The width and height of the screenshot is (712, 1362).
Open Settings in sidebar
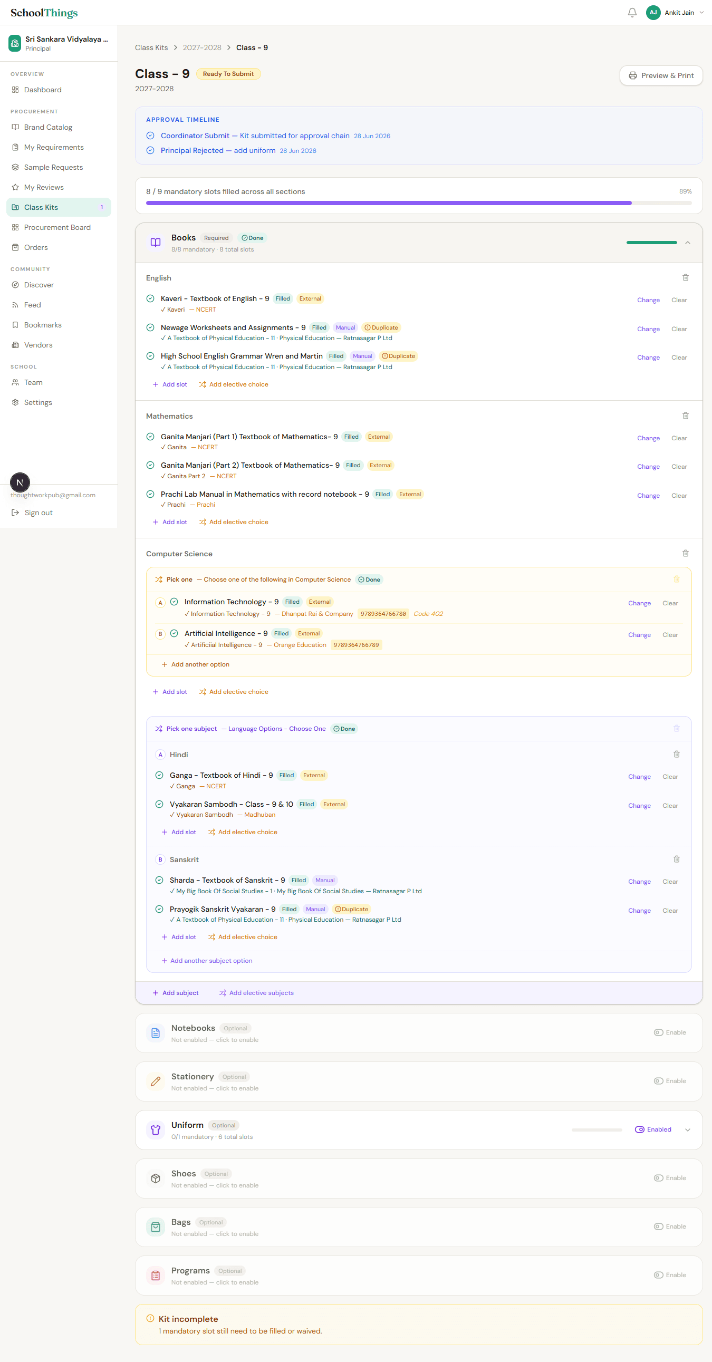[59, 402]
